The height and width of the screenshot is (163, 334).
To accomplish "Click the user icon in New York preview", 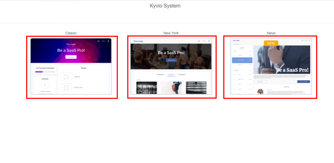I will point(209,41).
